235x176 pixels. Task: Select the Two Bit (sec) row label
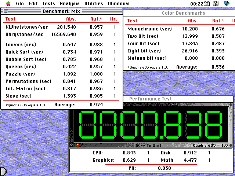tap(143, 36)
